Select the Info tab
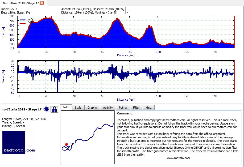The width and height of the screenshot is (244, 167). click(x=66, y=107)
